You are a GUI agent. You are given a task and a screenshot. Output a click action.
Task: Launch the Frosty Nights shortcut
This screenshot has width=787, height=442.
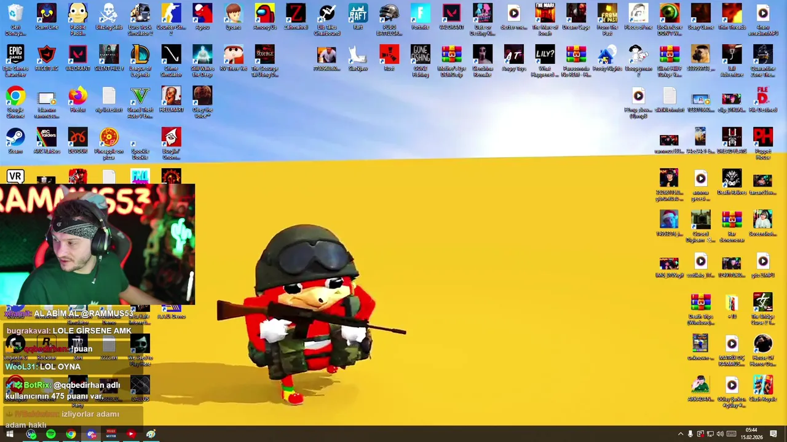pos(607,58)
